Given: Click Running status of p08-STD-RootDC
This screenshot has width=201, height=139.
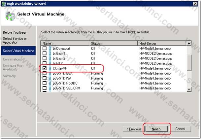Looking at the screenshot, I should click(97, 83).
